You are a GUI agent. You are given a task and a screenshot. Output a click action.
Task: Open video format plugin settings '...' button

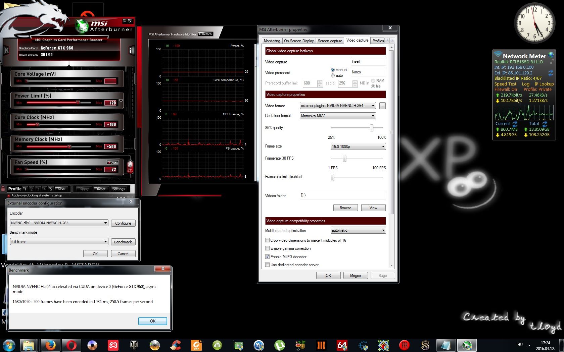pyautogui.click(x=382, y=106)
